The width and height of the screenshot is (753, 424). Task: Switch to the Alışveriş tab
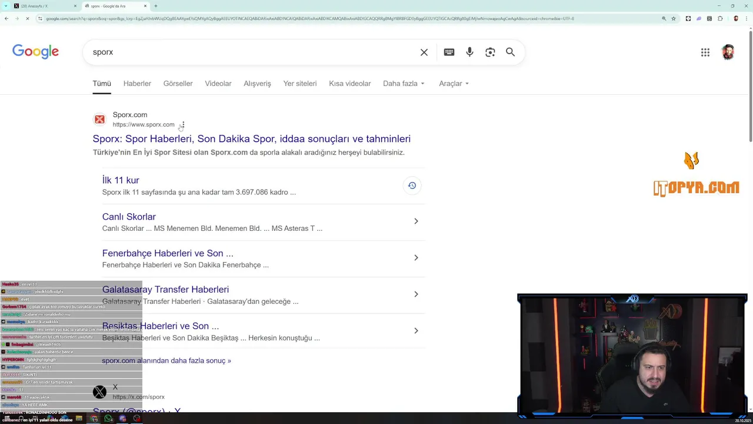click(257, 84)
